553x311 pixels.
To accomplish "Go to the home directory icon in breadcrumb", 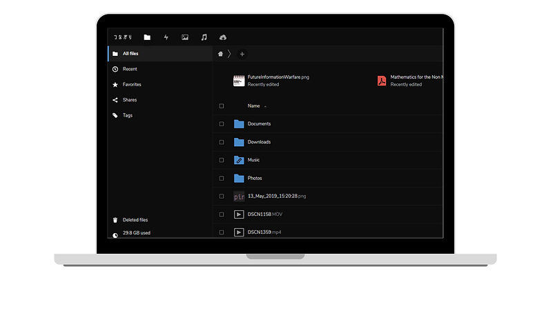I will (x=220, y=54).
